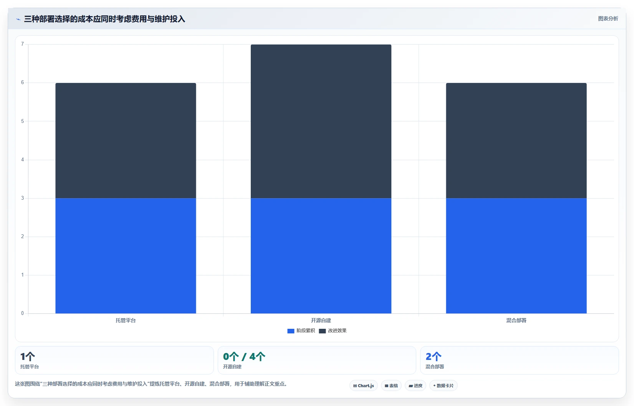The height and width of the screenshot is (406, 634).
Task: Click the 进度 tag chip
Action: 415,386
